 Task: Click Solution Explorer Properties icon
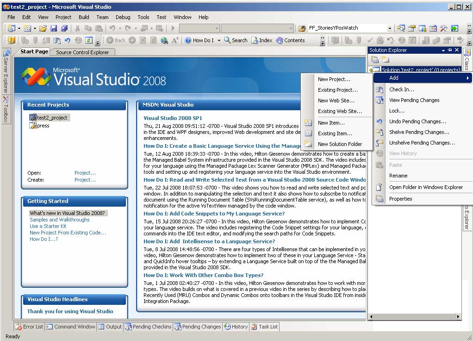click(375, 59)
